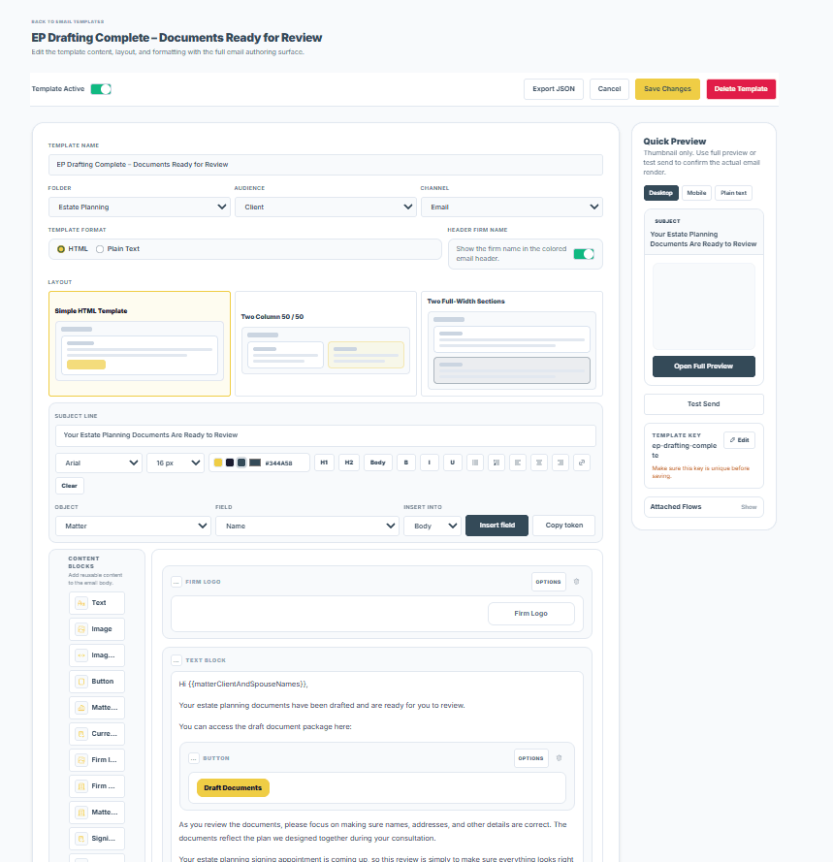
Task: Click the Test Send button
Action: click(x=704, y=404)
